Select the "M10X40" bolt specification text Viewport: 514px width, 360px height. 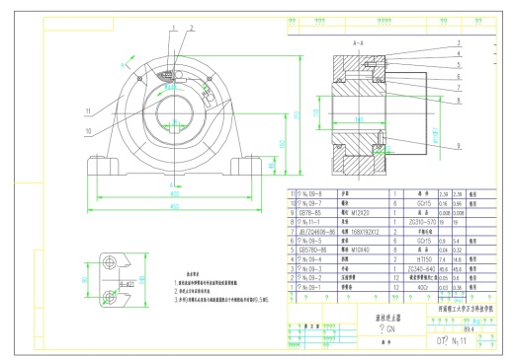coord(361,251)
